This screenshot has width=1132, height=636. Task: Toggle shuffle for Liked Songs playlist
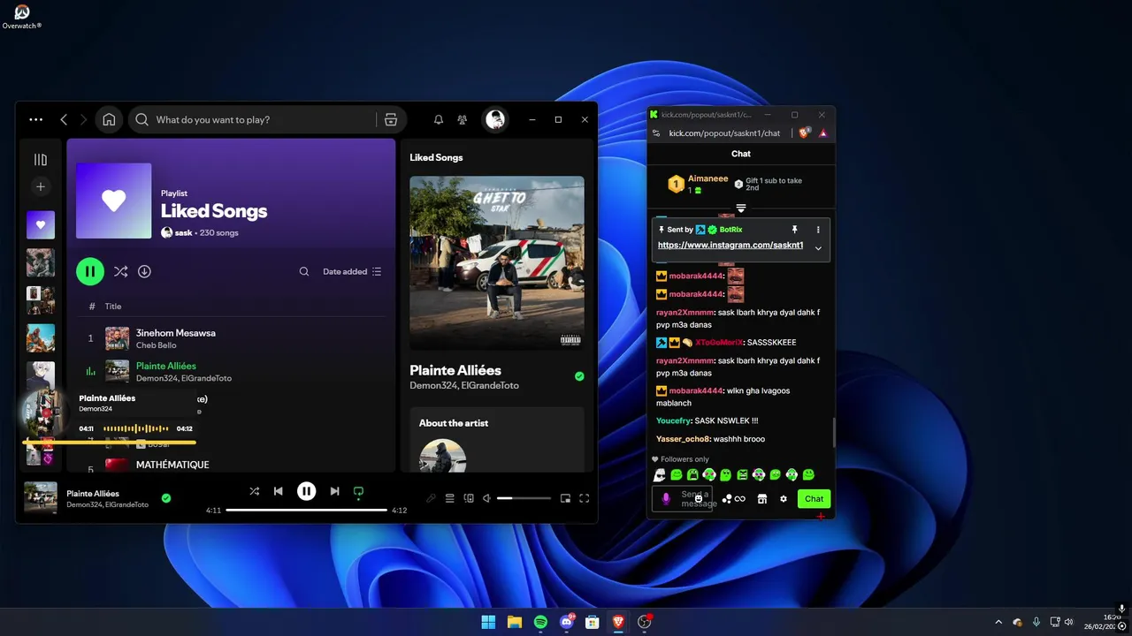[120, 271]
